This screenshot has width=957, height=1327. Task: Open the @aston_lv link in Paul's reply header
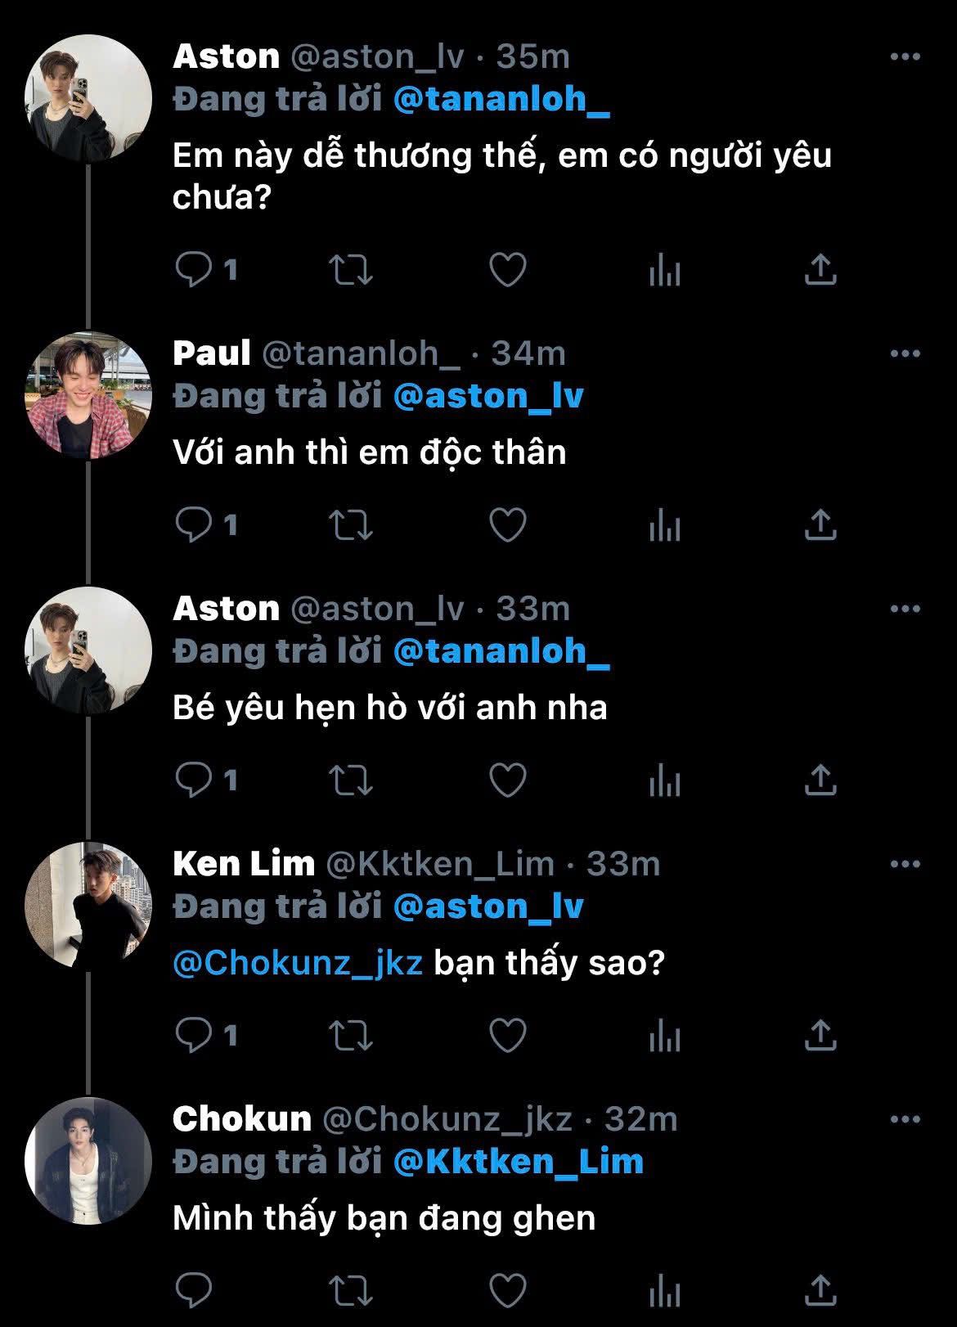pyautogui.click(x=488, y=396)
